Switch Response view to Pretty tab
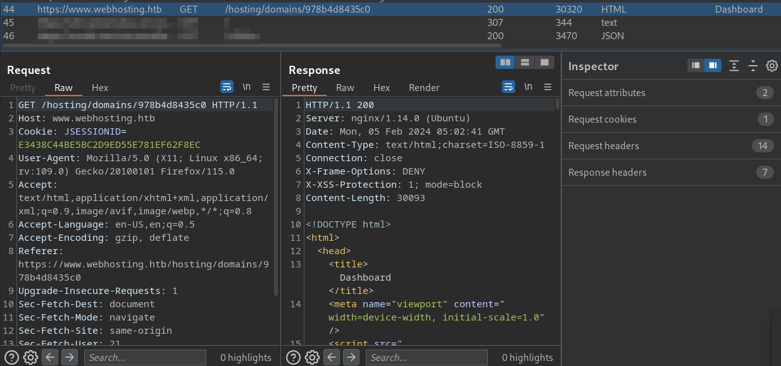781x366 pixels. [304, 88]
